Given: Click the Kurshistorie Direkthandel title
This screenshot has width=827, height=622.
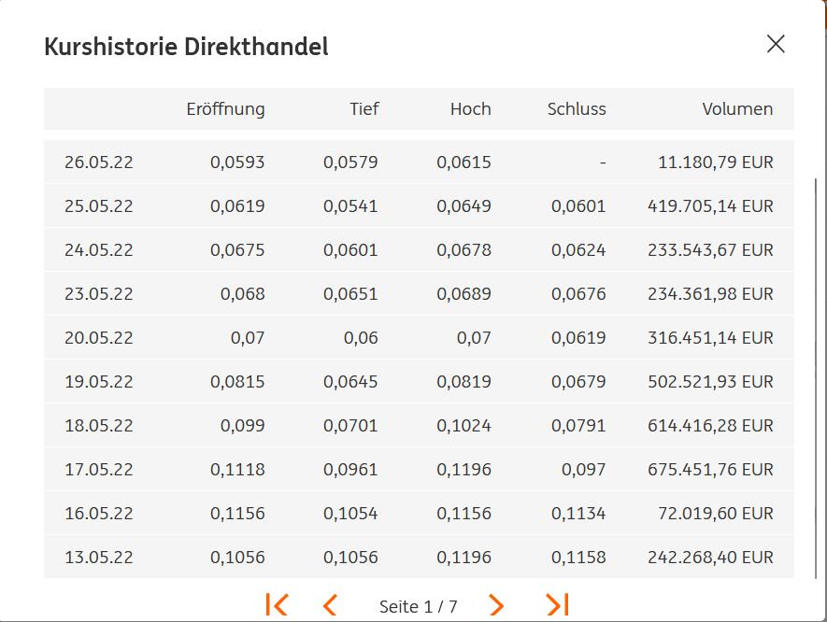Looking at the screenshot, I should tap(187, 47).
